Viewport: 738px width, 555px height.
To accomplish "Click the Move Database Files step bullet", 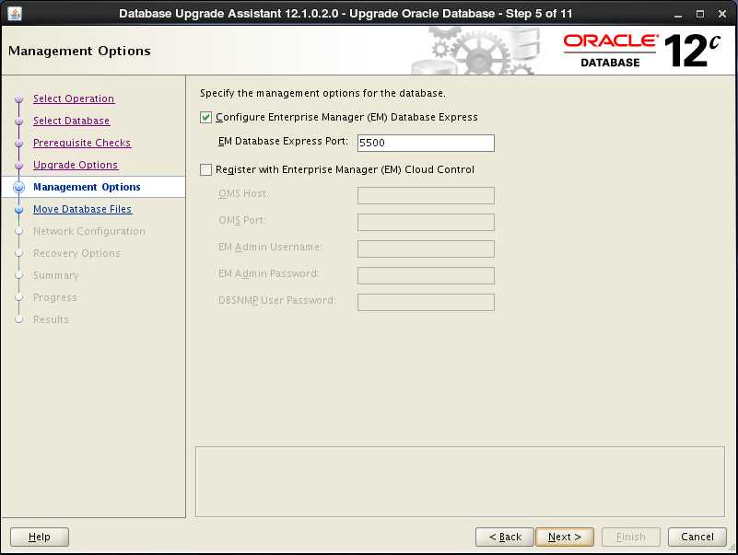I will (18, 209).
